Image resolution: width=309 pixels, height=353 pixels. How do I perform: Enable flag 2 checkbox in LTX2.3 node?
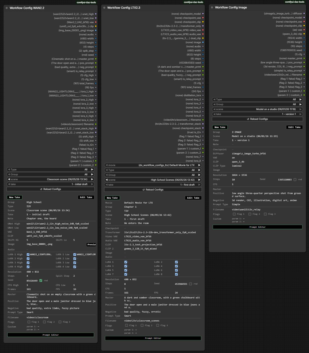[x=142, y=325]
